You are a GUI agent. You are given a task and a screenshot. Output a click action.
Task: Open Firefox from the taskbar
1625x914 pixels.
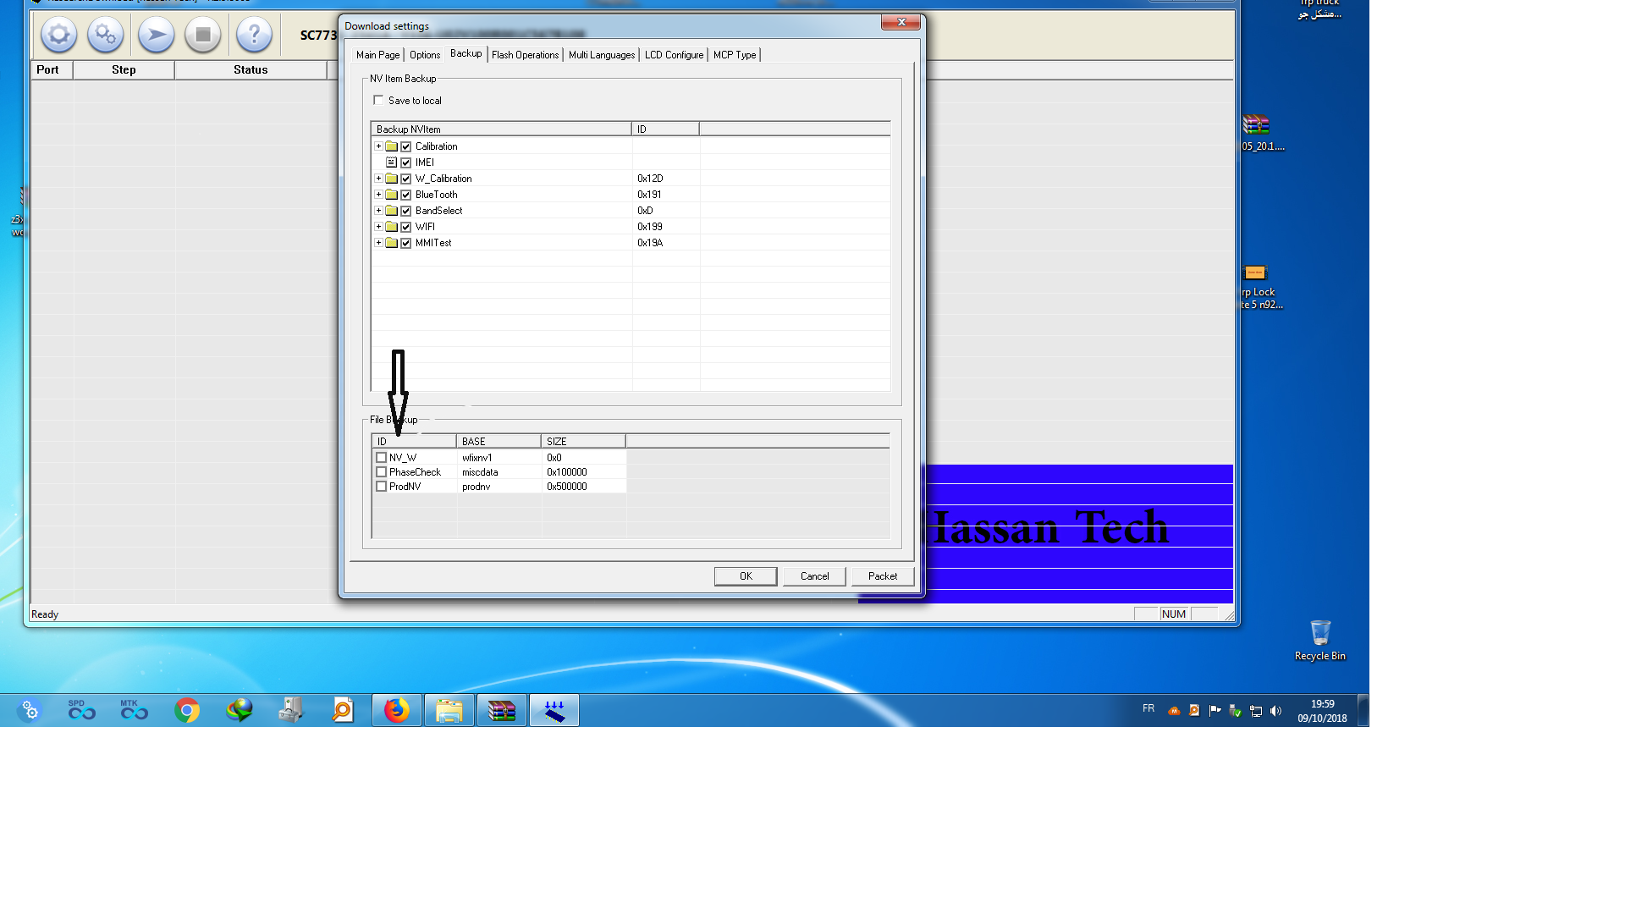pos(396,710)
